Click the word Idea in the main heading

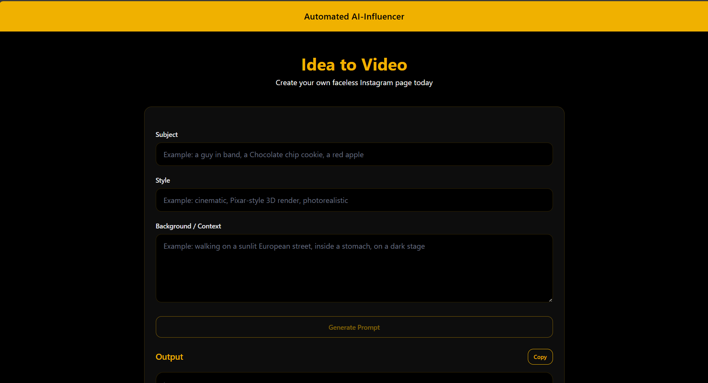[318, 65]
